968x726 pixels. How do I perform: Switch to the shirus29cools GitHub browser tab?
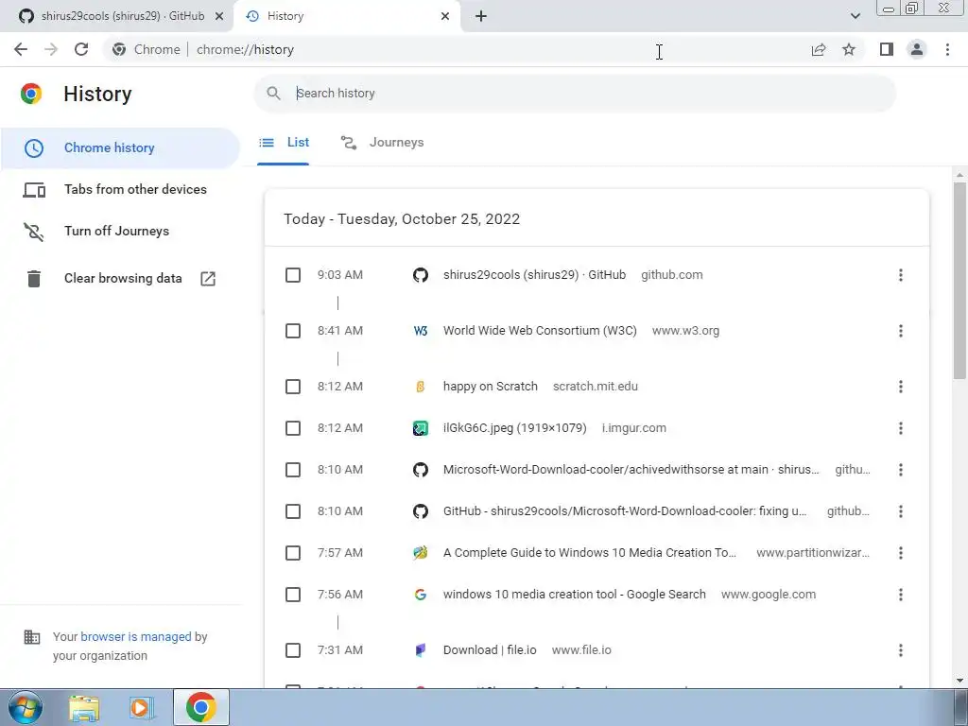pos(116,16)
